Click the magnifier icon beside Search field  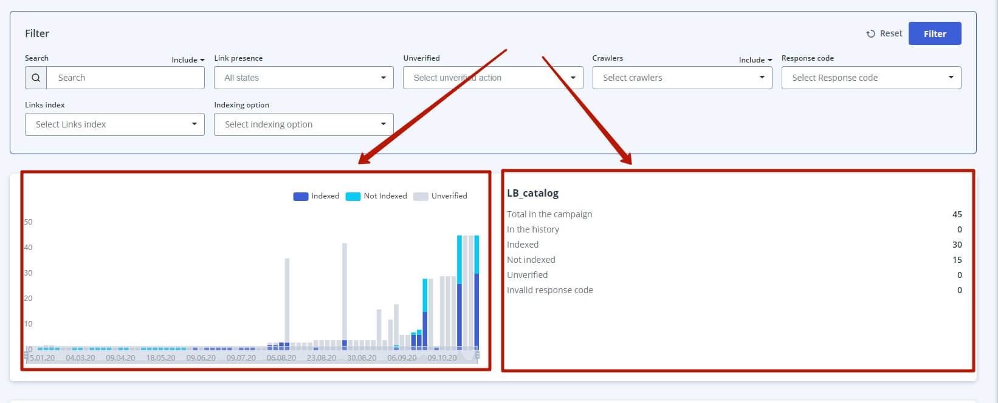(36, 78)
